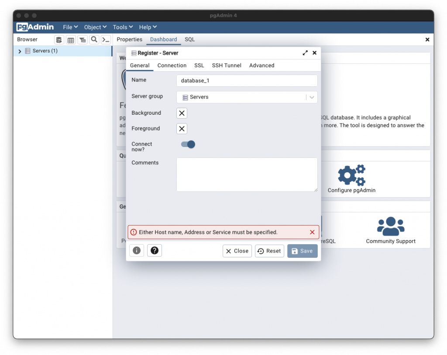The width and height of the screenshot is (447, 355).
Task: Select the SSL tab in the dialog
Action: pos(199,65)
